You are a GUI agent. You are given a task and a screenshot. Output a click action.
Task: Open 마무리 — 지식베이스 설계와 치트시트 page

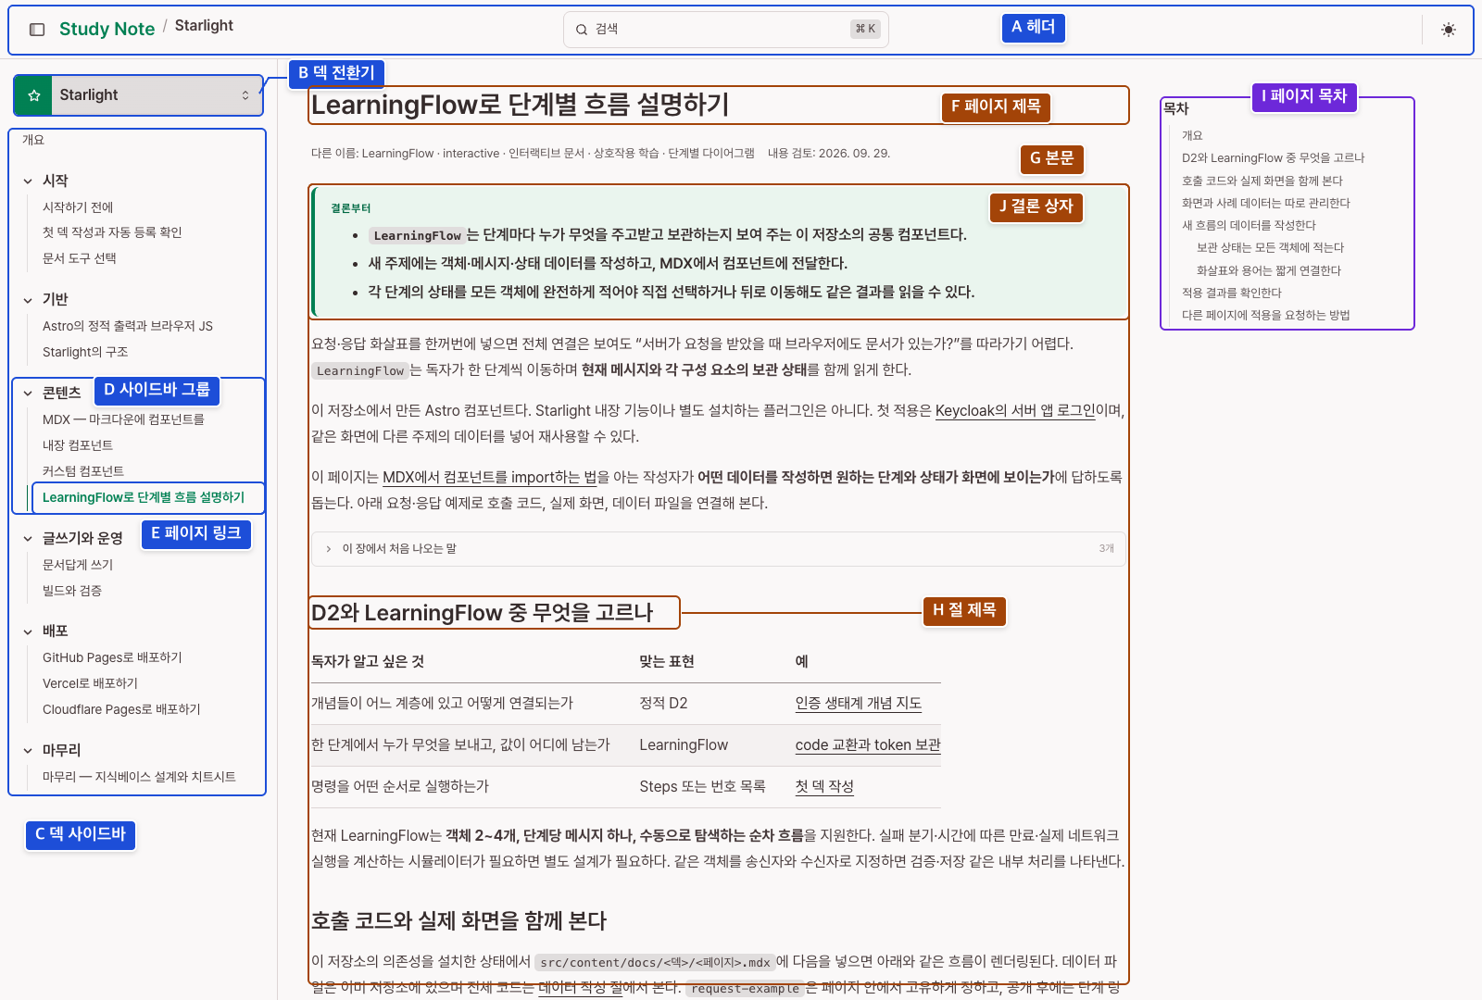[139, 777]
